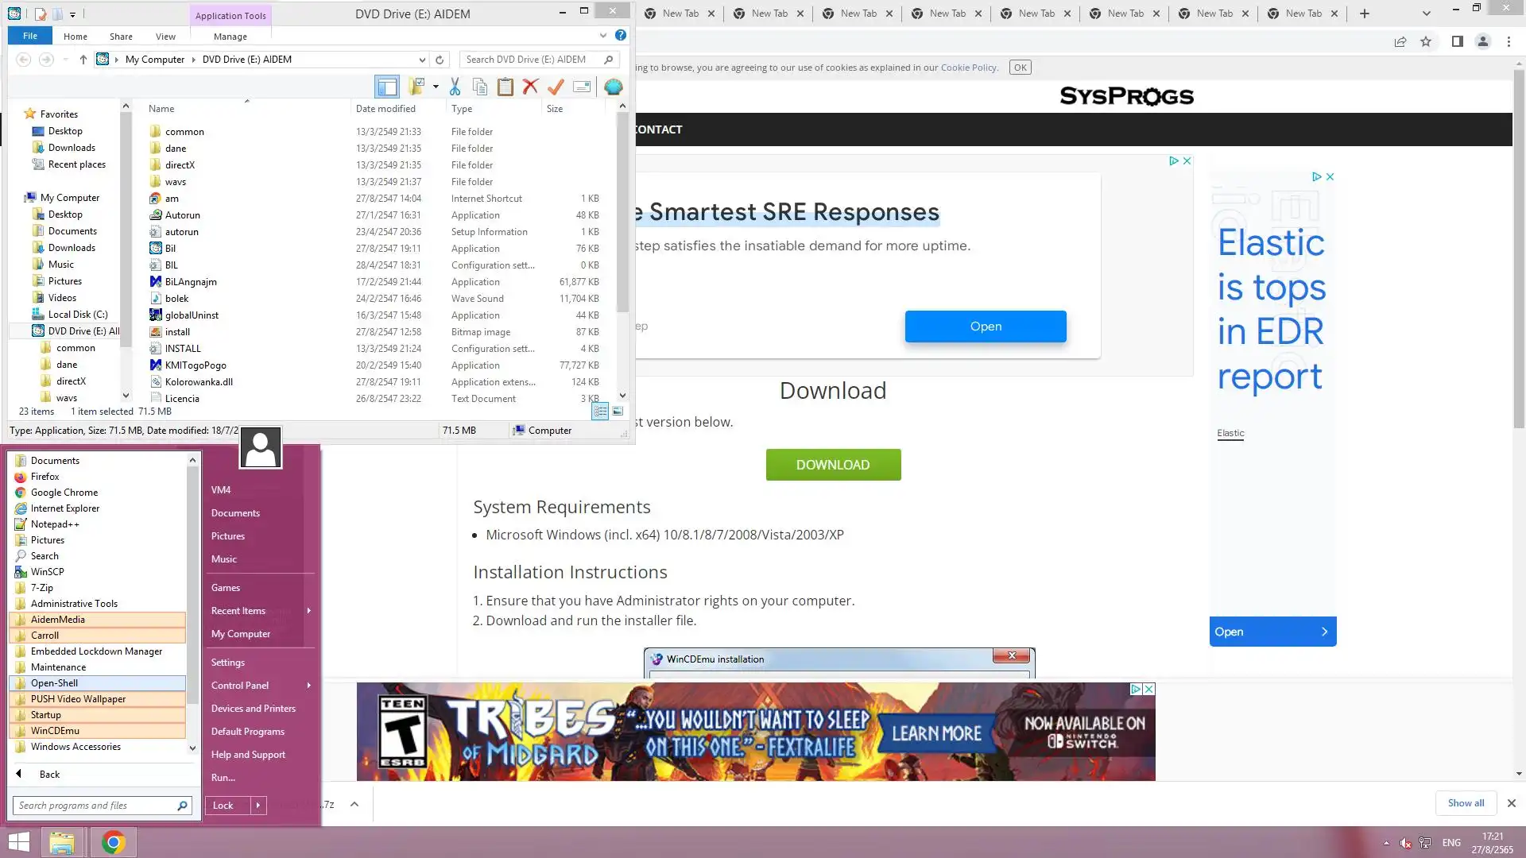The image size is (1526, 858).
Task: Click the Search programs and files field
Action: coord(94,805)
